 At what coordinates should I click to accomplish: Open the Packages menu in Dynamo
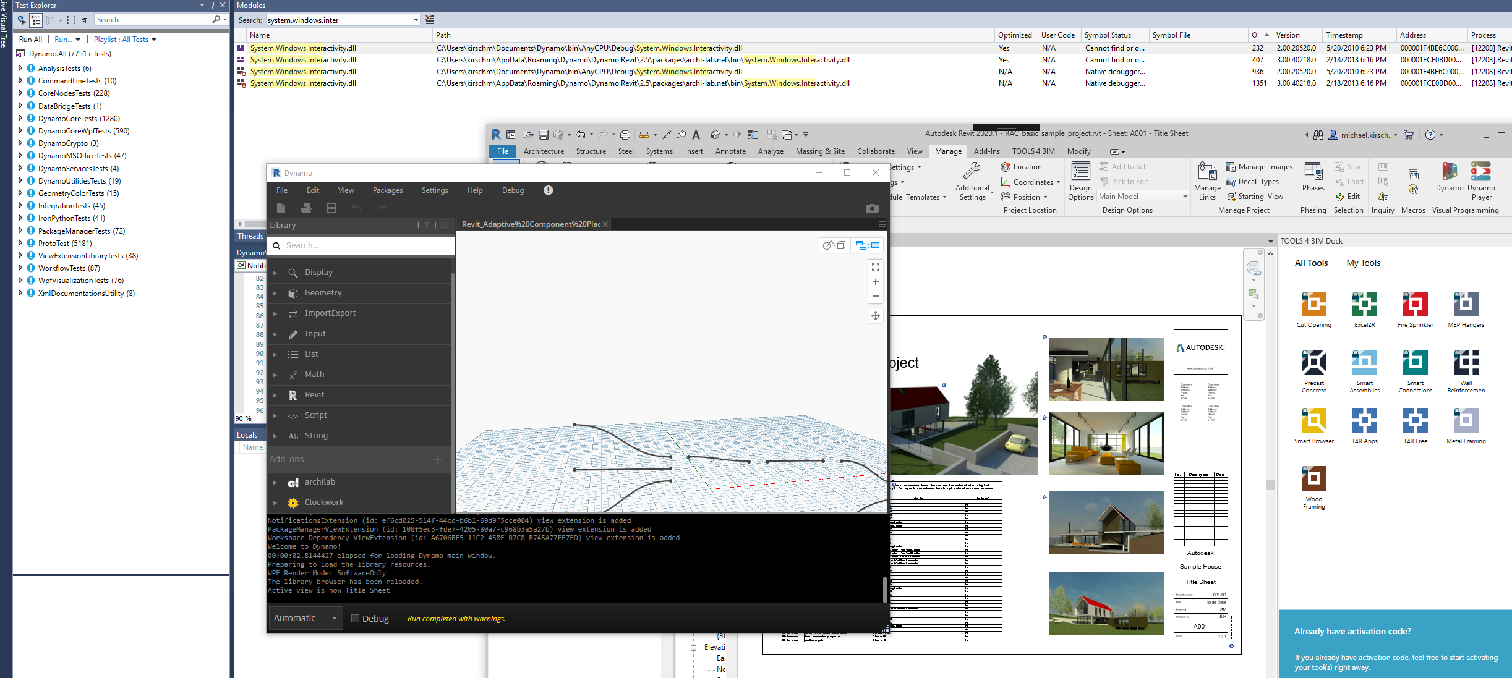[x=388, y=190]
